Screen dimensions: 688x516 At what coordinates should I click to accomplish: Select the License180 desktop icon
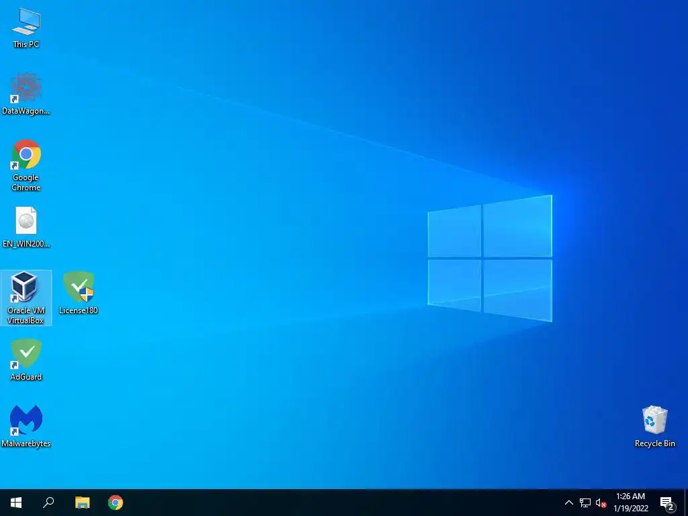(x=79, y=293)
